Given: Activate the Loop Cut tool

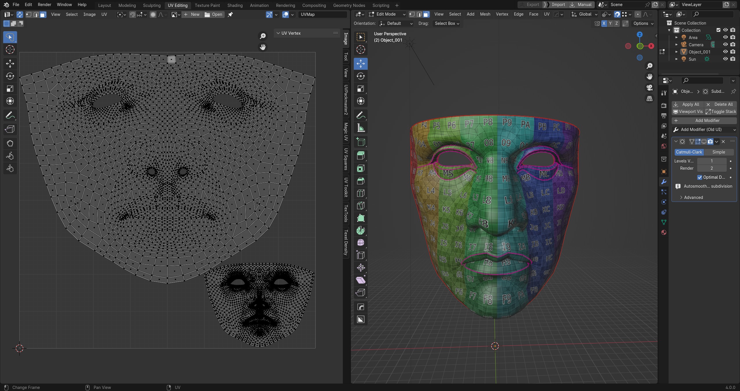Looking at the screenshot, I should click(x=361, y=193).
